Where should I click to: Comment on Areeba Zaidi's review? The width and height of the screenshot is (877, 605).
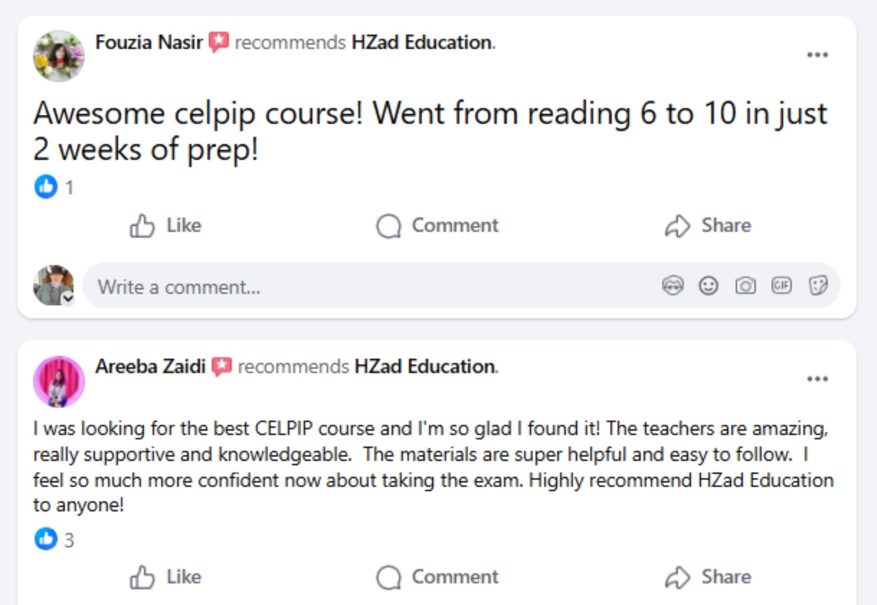pos(437,577)
